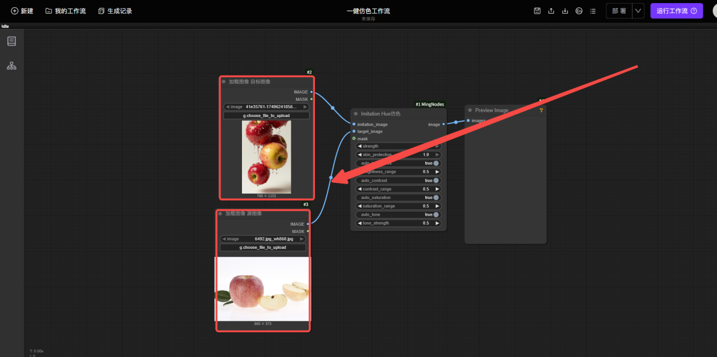Click the upload/export arrow icon

coord(551,11)
